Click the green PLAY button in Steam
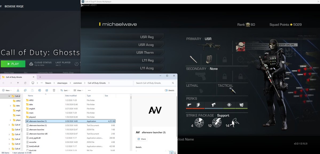Image resolution: width=320 pixels, height=154 pixels. [x=13, y=64]
